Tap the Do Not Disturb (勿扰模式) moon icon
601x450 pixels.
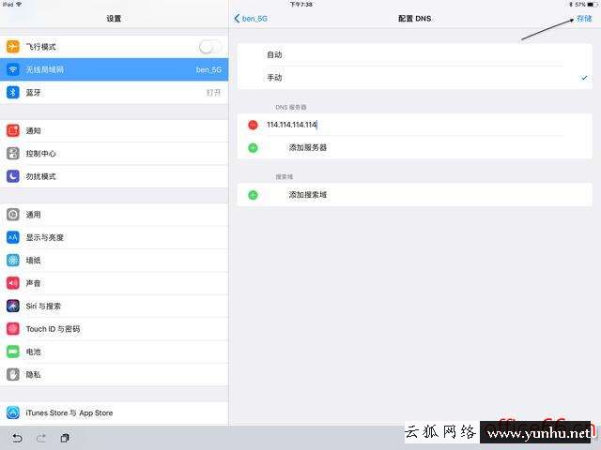pos(12,176)
